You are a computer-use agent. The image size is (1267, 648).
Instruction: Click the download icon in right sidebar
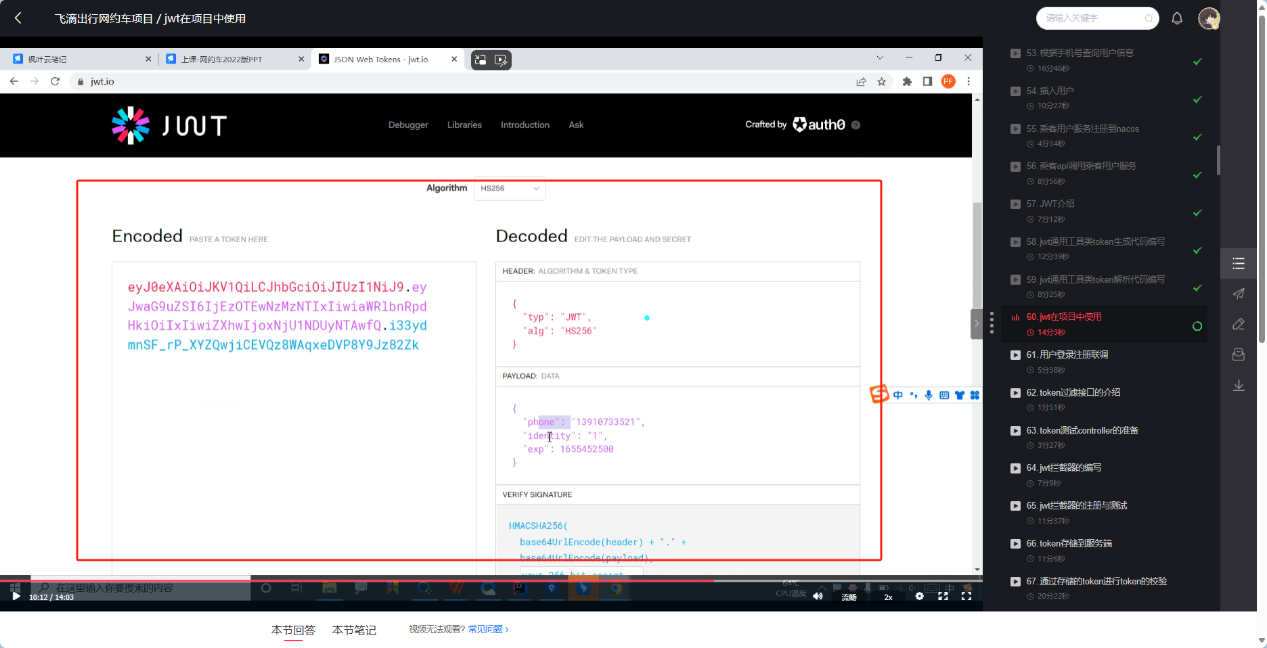(x=1238, y=386)
